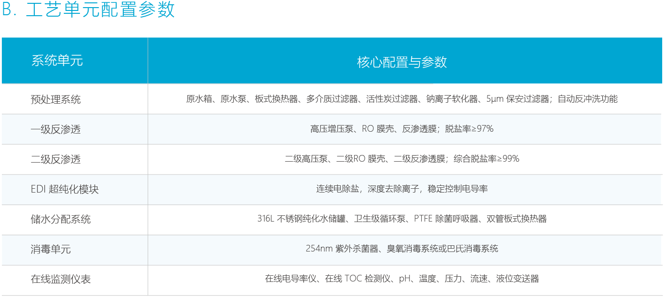This screenshot has height=300, width=666.
Task: Click the "一级反渗透" row label
Action: (56, 129)
